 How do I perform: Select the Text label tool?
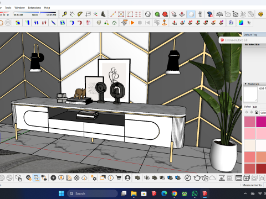pos(88,14)
